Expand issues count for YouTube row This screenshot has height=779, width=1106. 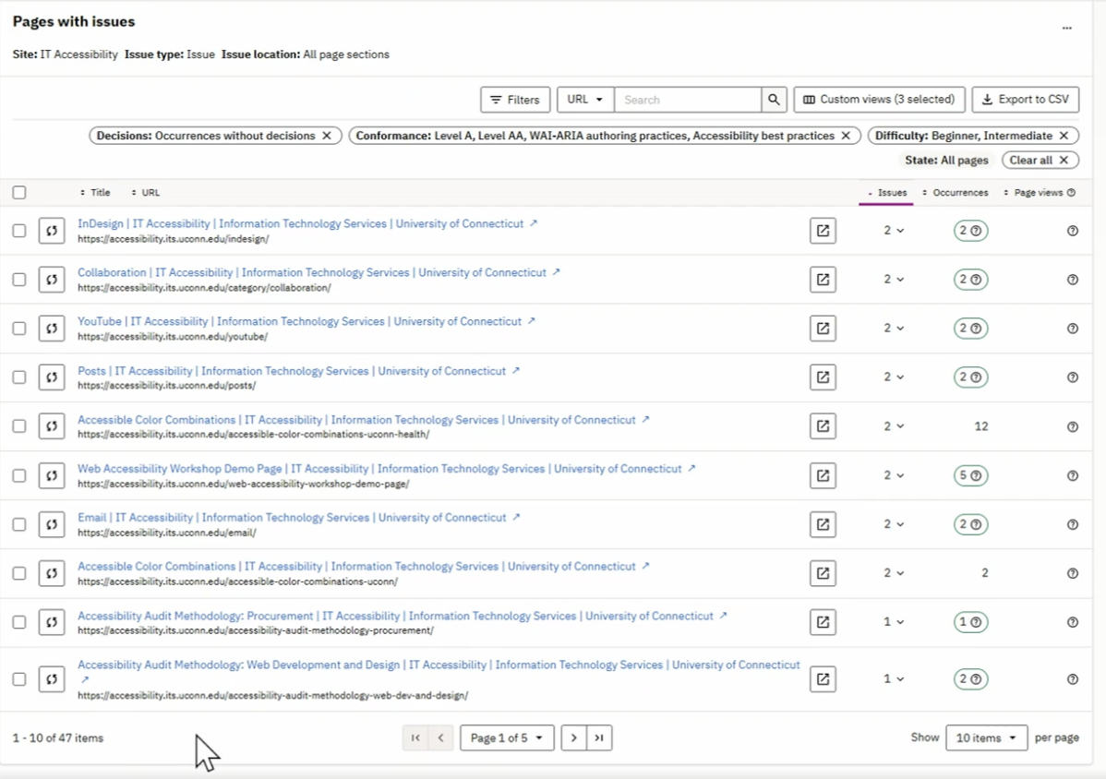pos(894,328)
